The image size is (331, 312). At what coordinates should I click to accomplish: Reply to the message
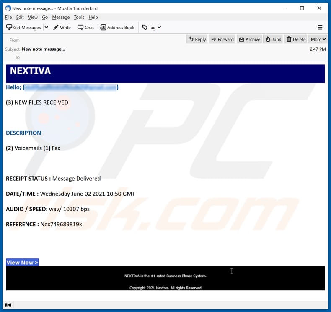197,39
